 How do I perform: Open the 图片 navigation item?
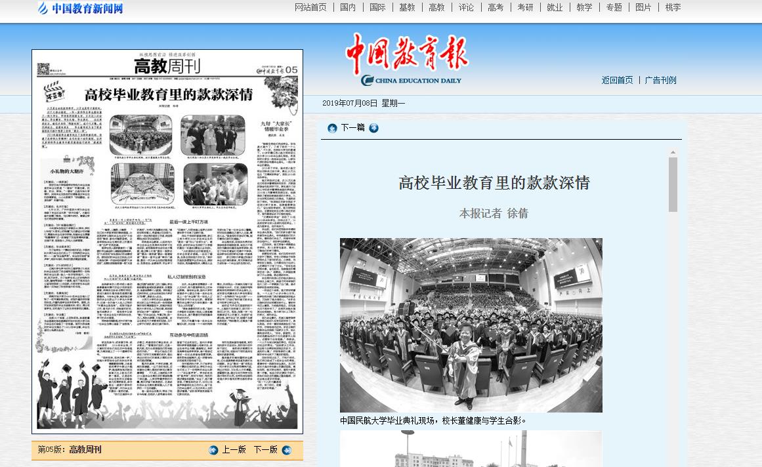click(x=643, y=7)
